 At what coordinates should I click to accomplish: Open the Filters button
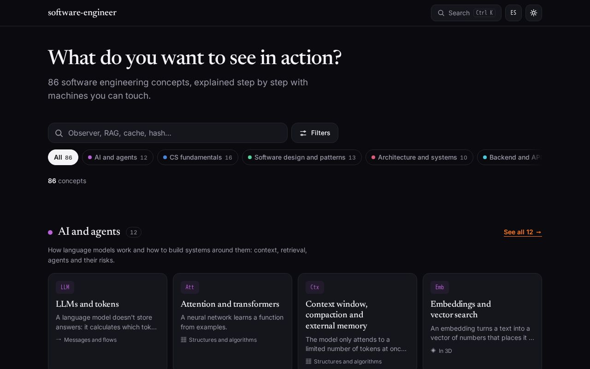pyautogui.click(x=315, y=133)
